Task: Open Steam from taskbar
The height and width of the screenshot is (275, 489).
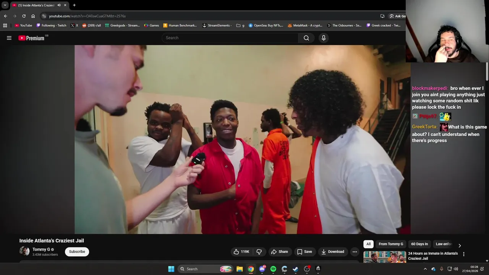Action: coord(295,269)
